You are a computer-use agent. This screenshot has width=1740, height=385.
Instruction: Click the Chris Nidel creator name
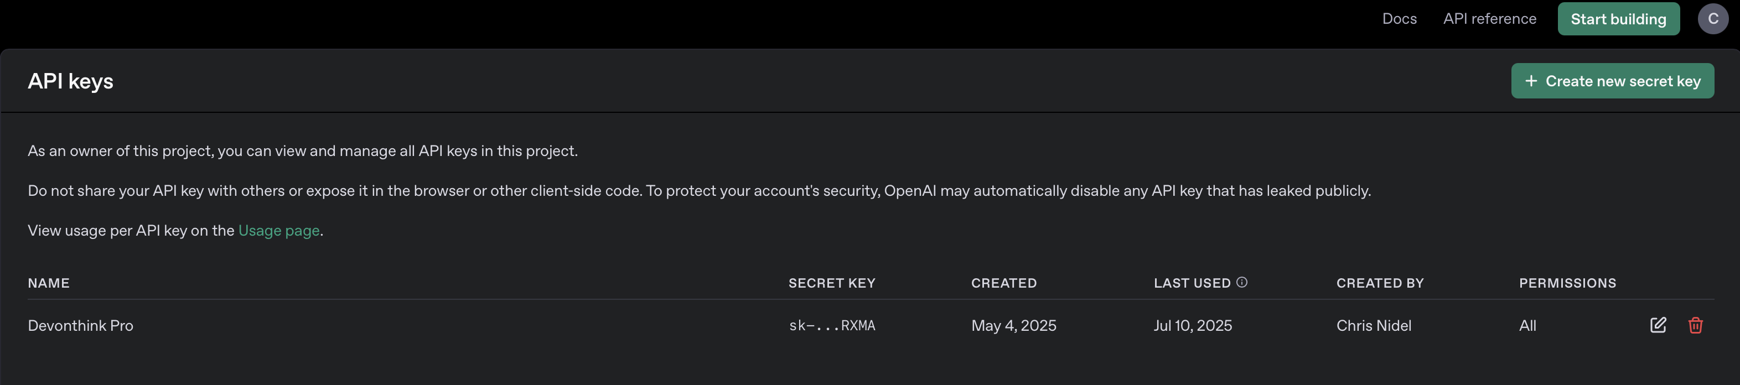click(x=1373, y=326)
